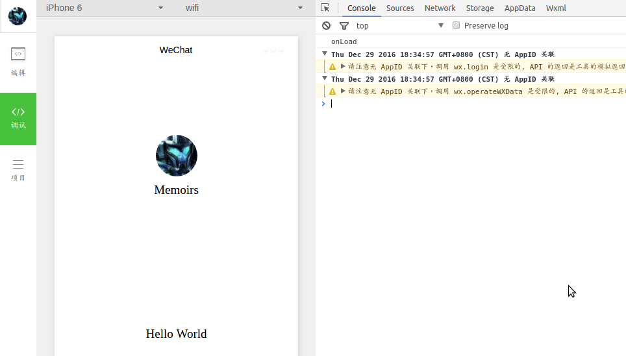Collapse the second 18:34:57 log group
The width and height of the screenshot is (626, 356).
point(325,78)
